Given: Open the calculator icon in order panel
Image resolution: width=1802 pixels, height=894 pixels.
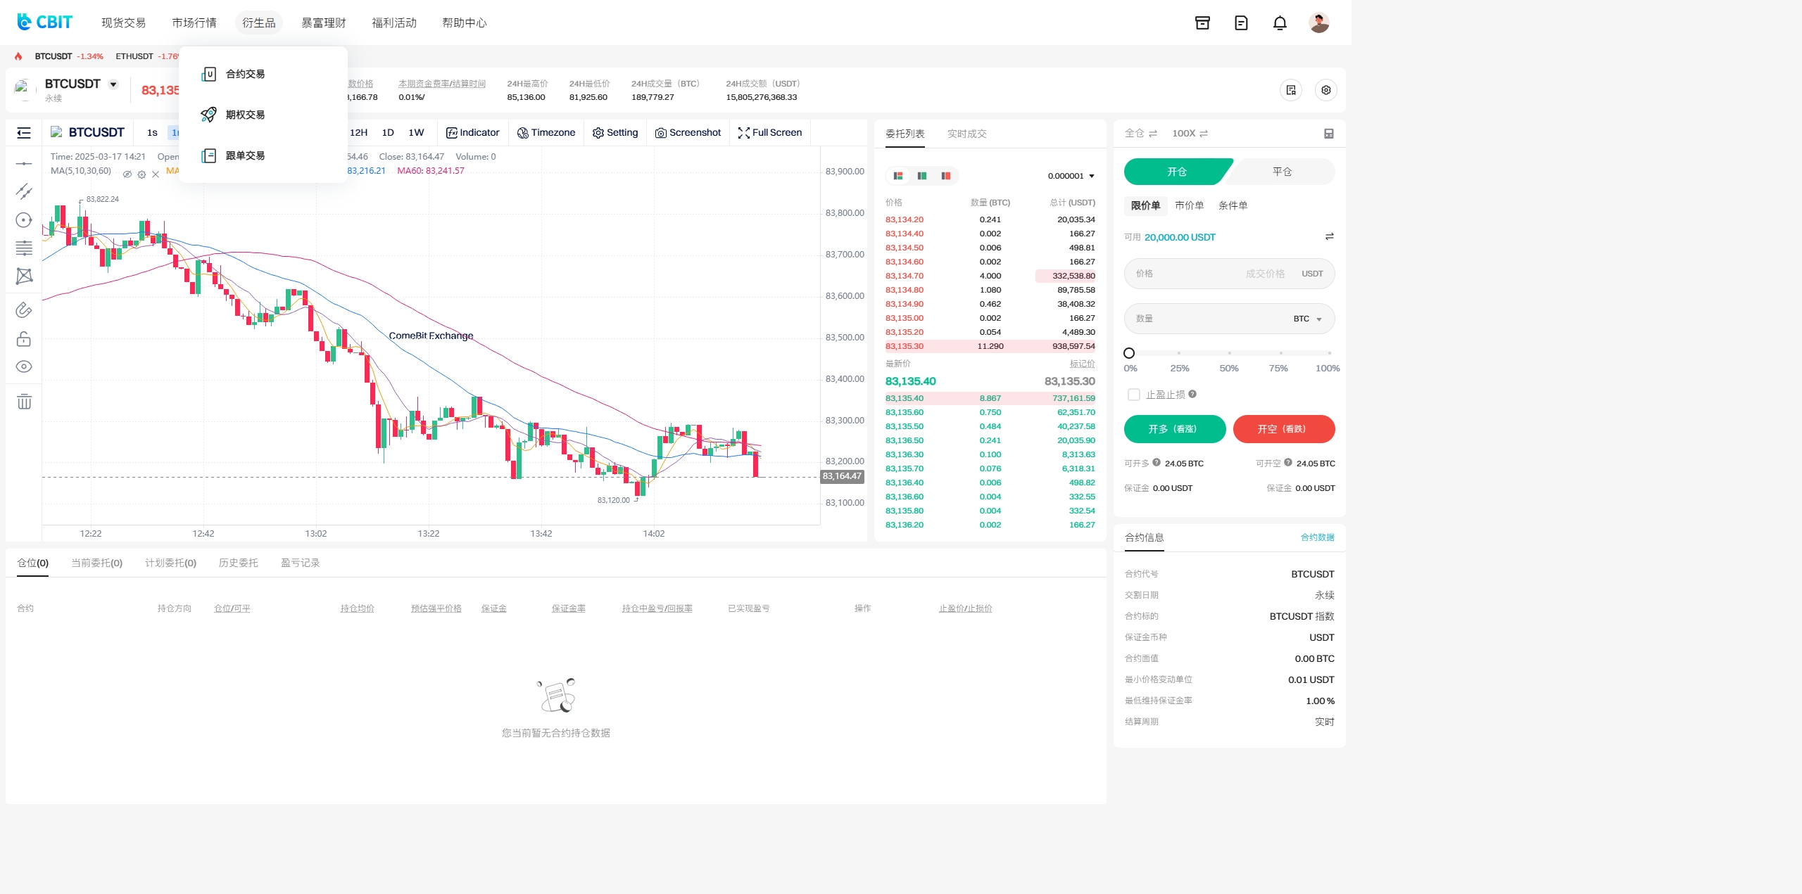Looking at the screenshot, I should [x=1329, y=134].
